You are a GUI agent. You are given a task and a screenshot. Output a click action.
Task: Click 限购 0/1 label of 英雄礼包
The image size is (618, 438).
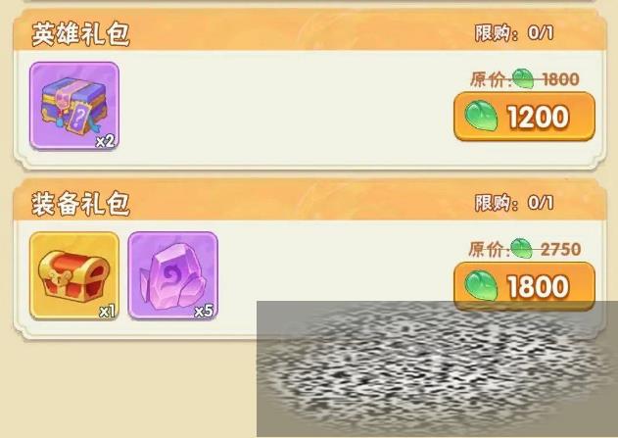click(x=514, y=32)
